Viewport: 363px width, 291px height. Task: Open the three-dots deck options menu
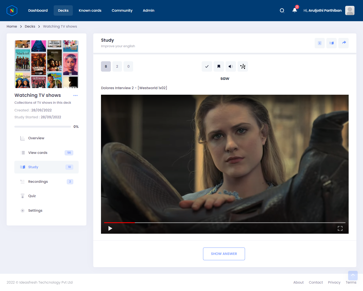point(75,95)
